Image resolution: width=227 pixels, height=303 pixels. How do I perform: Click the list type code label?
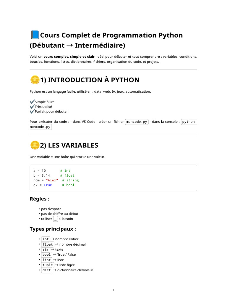pyautogui.click(x=46, y=260)
